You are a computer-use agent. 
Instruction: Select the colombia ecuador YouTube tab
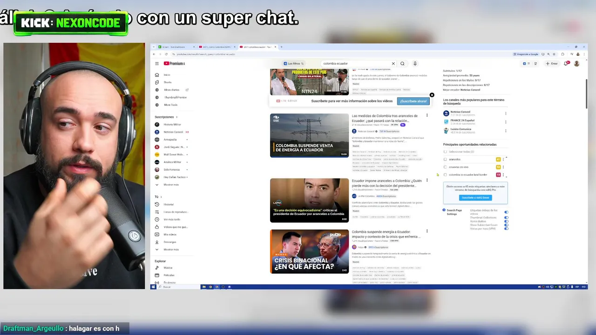coord(257,47)
